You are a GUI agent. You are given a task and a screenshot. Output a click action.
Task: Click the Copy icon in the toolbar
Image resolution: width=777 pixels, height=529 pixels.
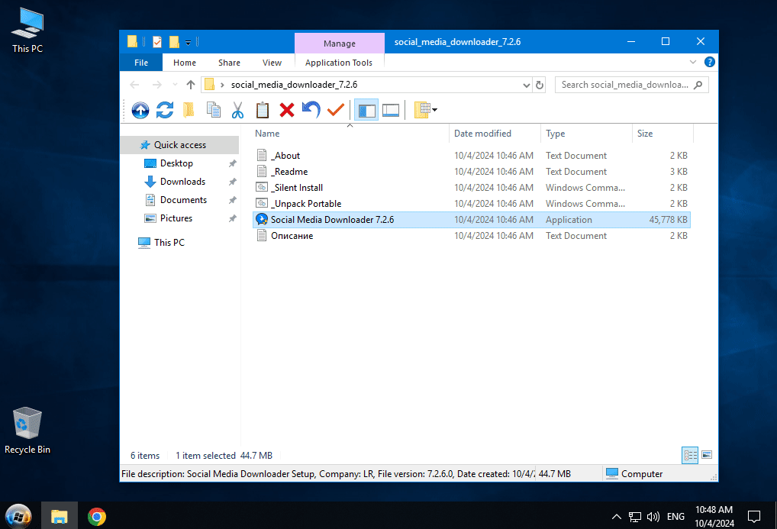tap(214, 110)
